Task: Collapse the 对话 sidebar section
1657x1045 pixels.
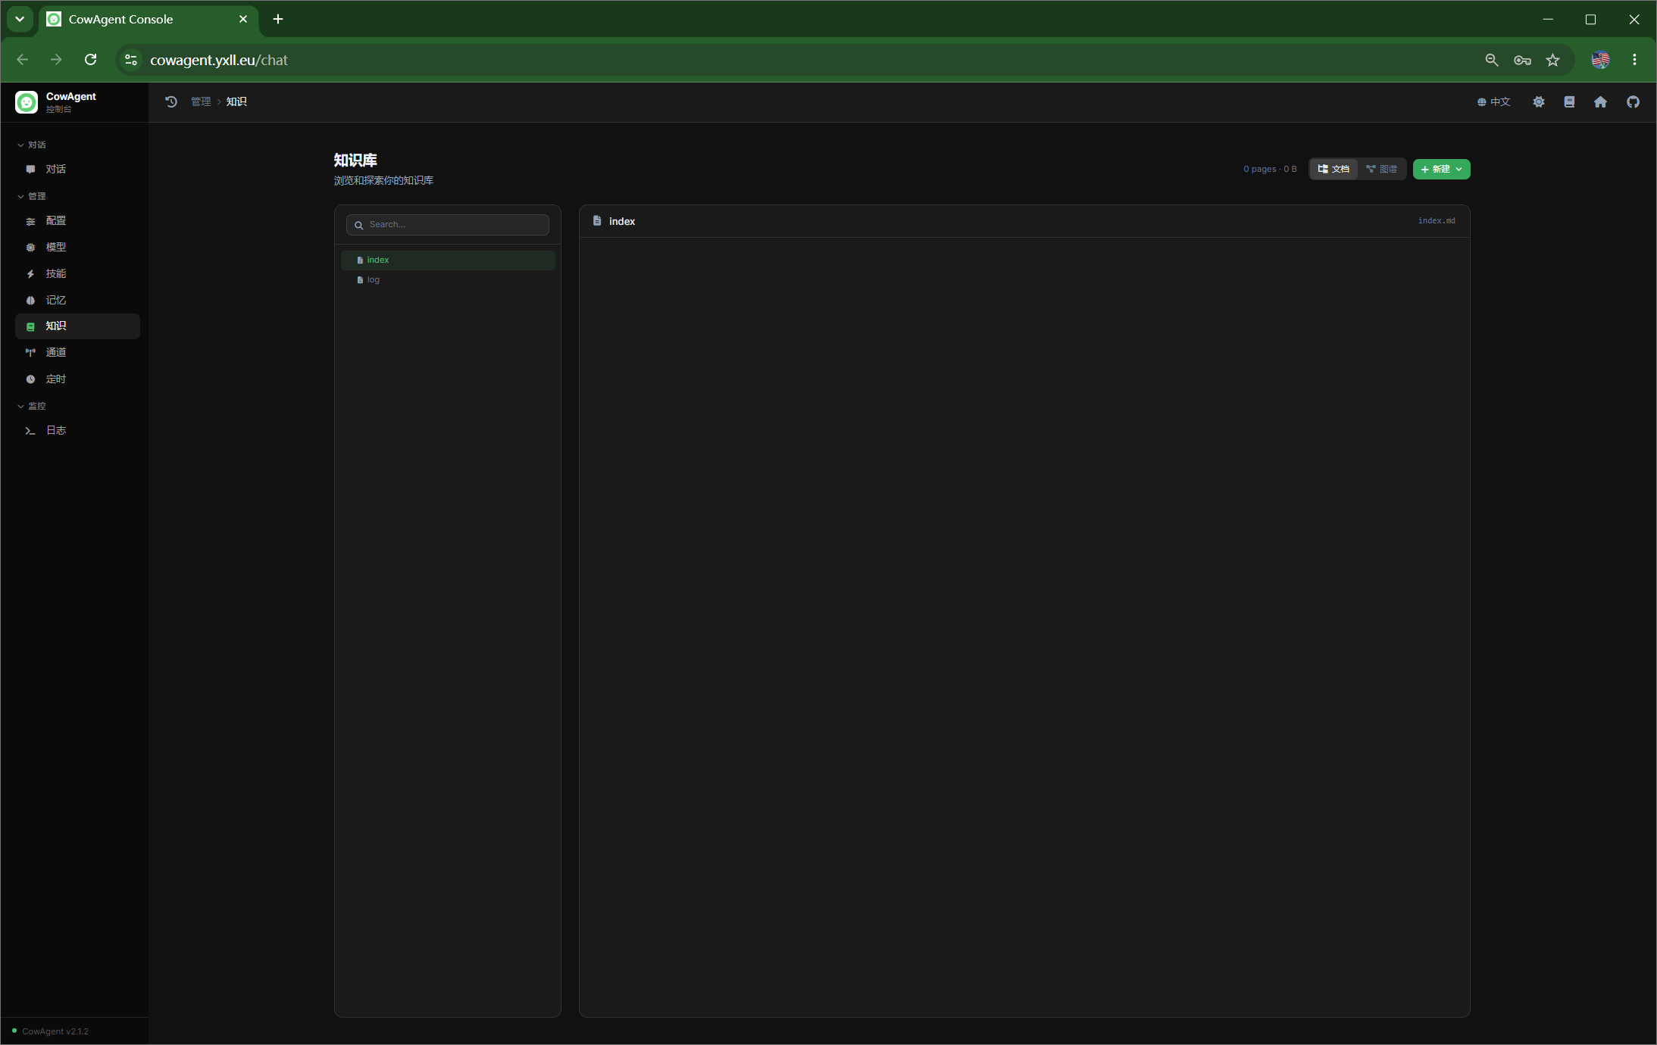Action: click(32, 145)
